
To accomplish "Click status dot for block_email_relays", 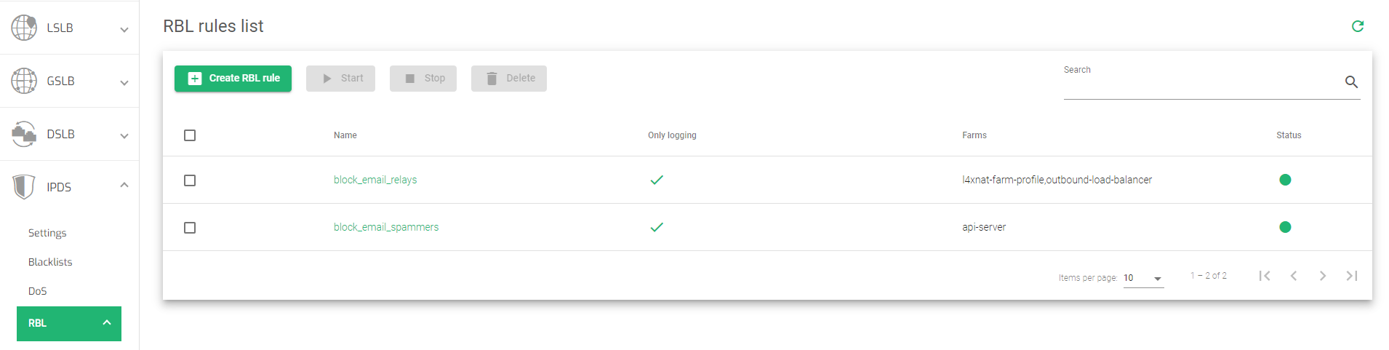I will pyautogui.click(x=1285, y=180).
